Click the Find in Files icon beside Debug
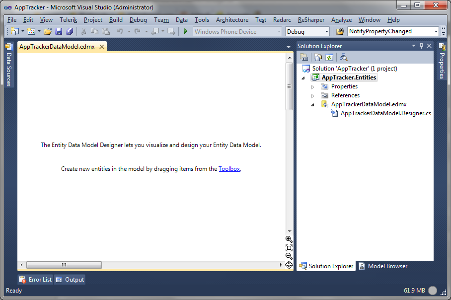This screenshot has width=451, height=300. pos(340,31)
